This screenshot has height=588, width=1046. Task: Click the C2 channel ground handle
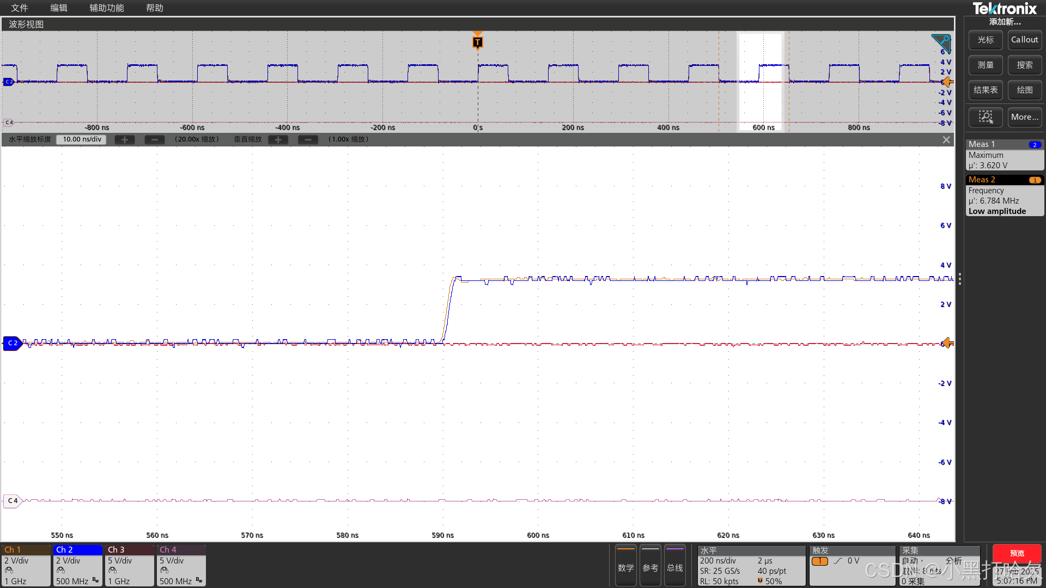tap(12, 343)
